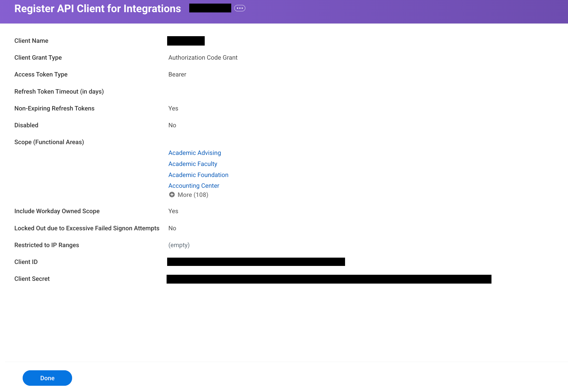This screenshot has width=568, height=391.
Task: Click the Register API Client for Integrations title
Action: [98, 9]
